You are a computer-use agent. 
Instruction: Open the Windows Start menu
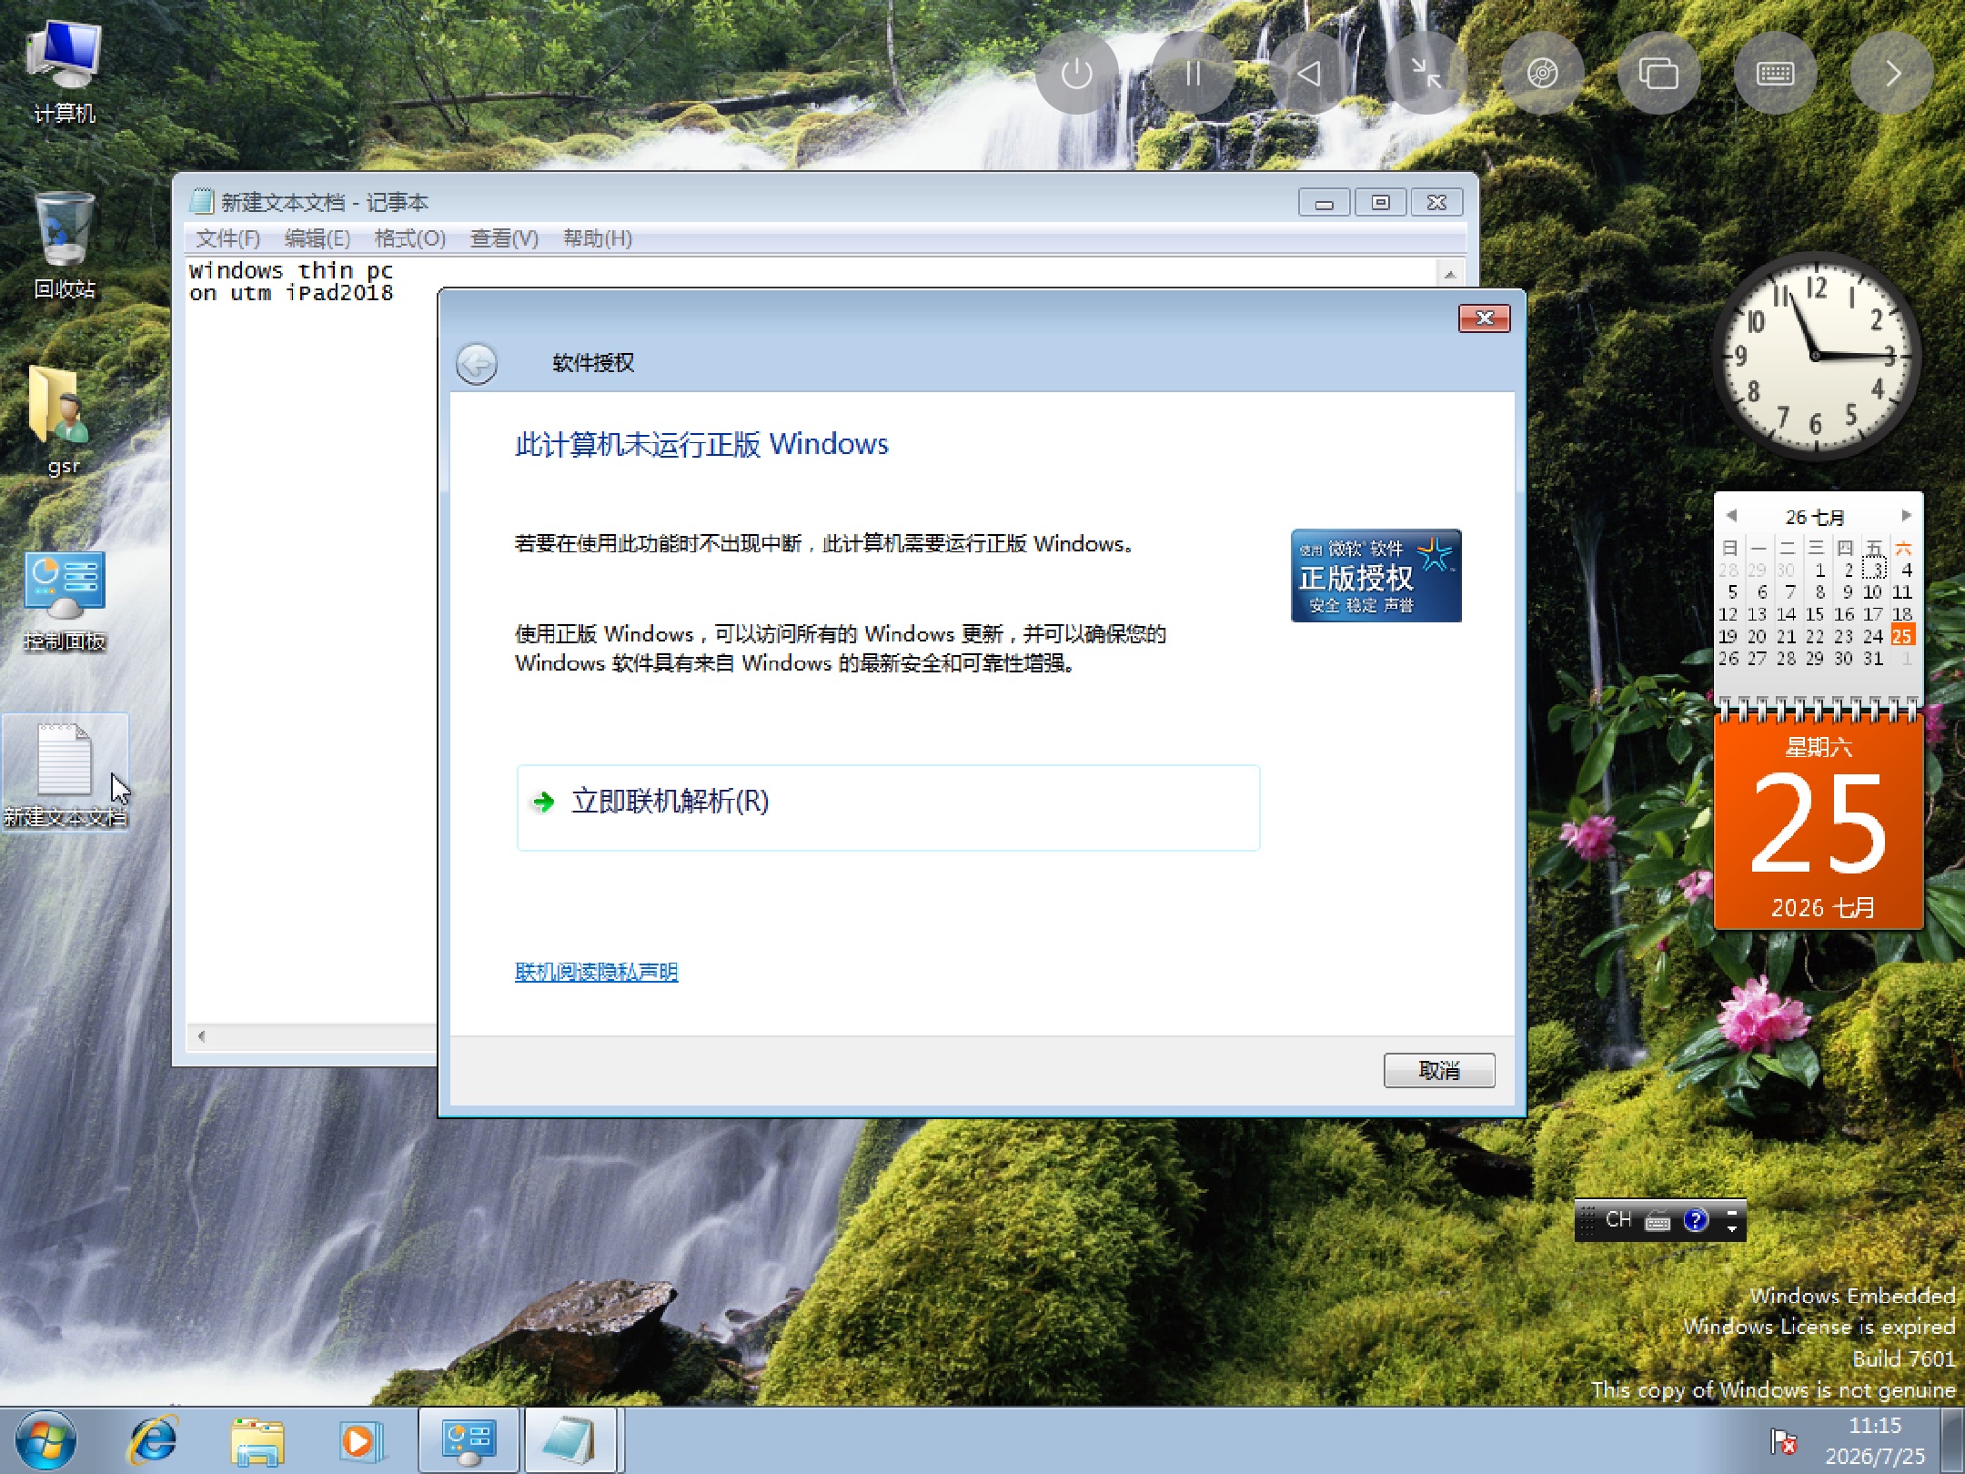(45, 1441)
